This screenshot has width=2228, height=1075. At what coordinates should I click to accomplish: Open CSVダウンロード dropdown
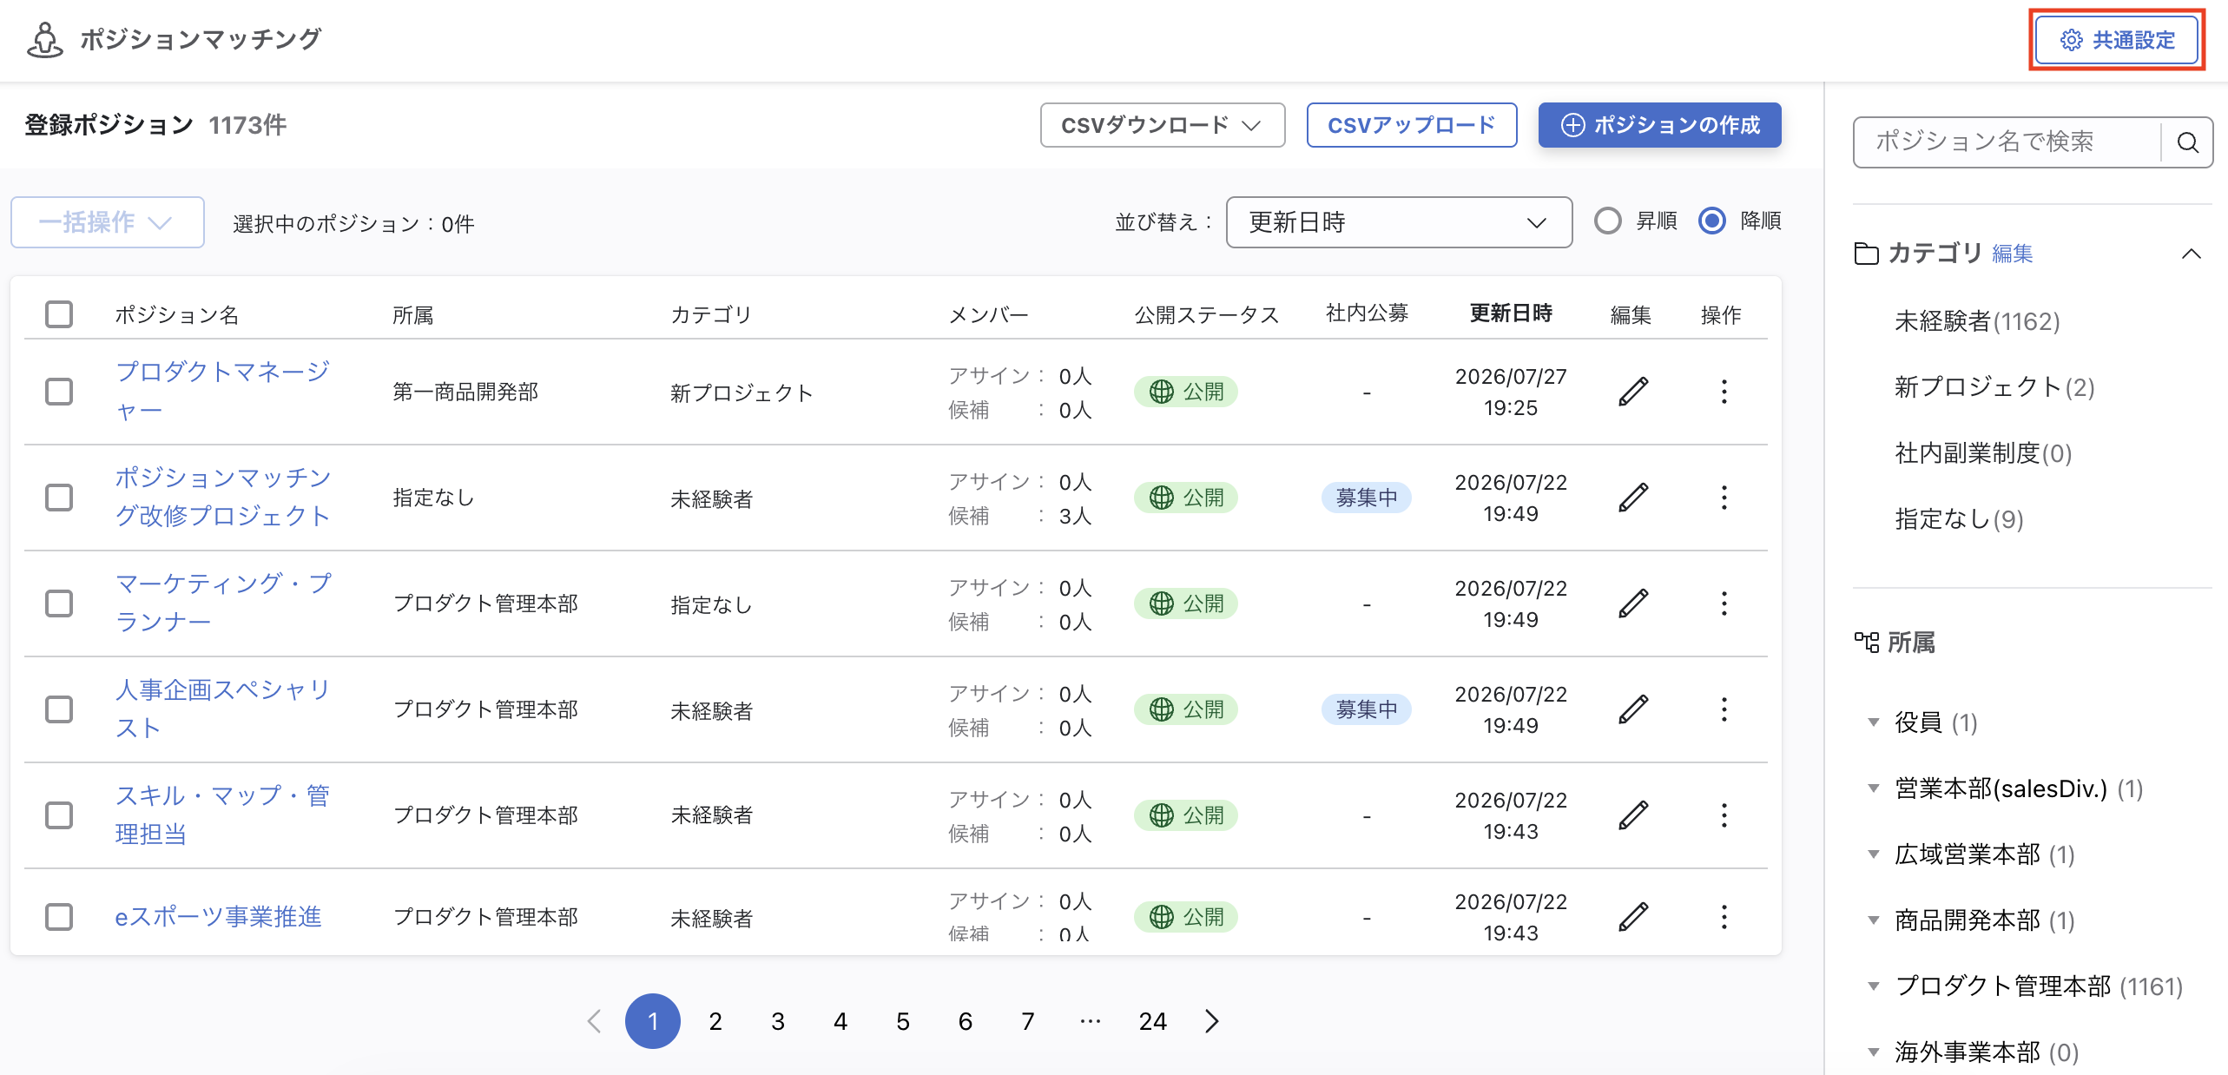[1163, 125]
